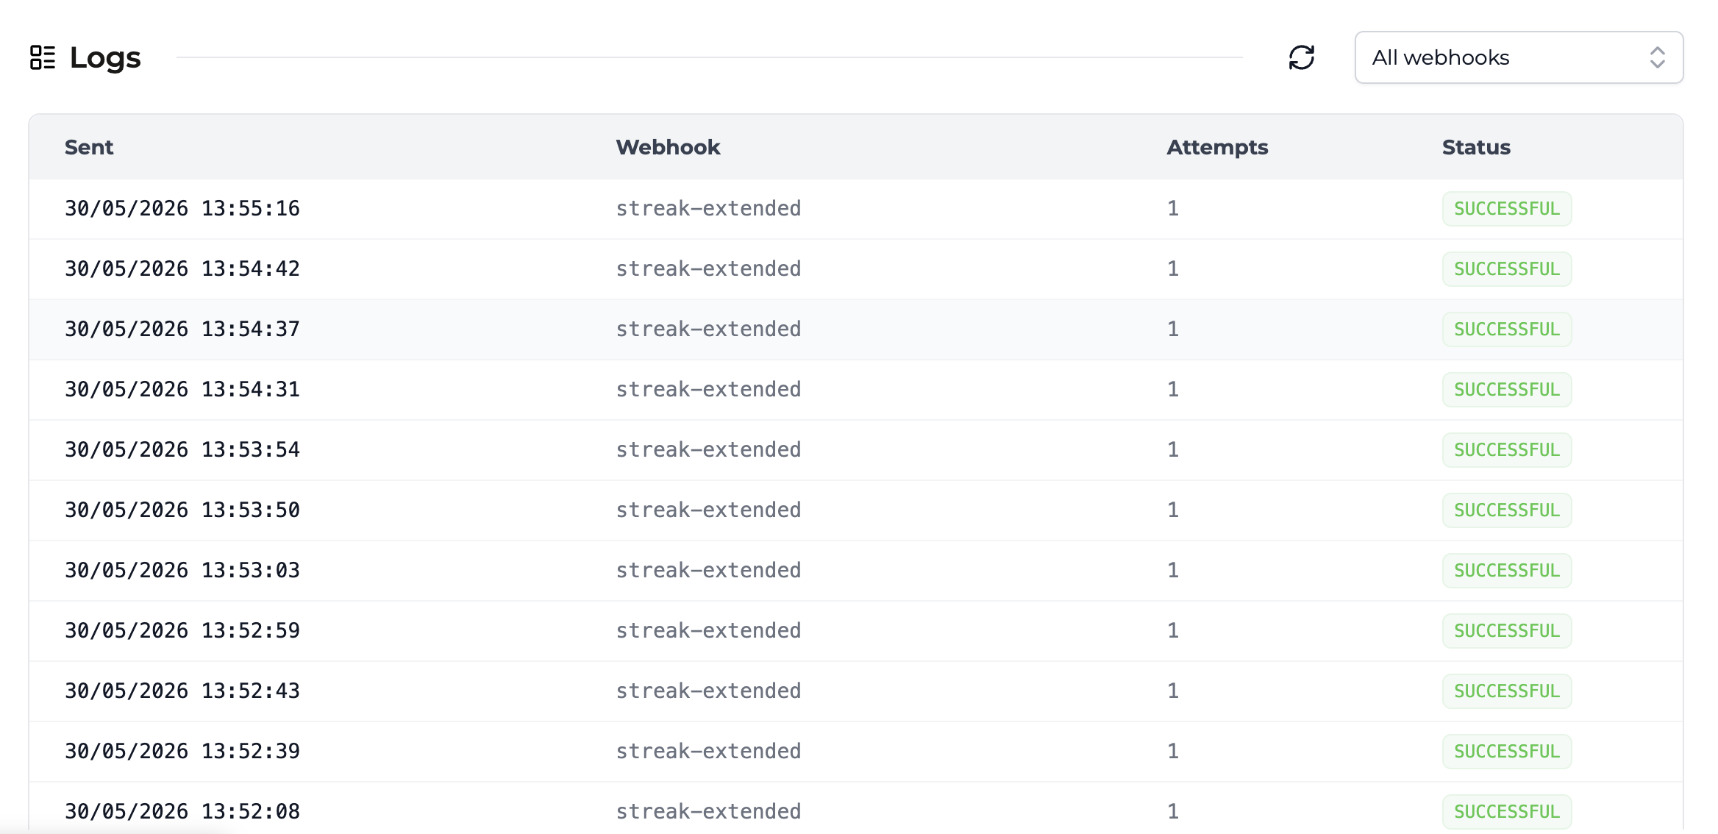
Task: Click the Status column header
Action: pyautogui.click(x=1476, y=147)
